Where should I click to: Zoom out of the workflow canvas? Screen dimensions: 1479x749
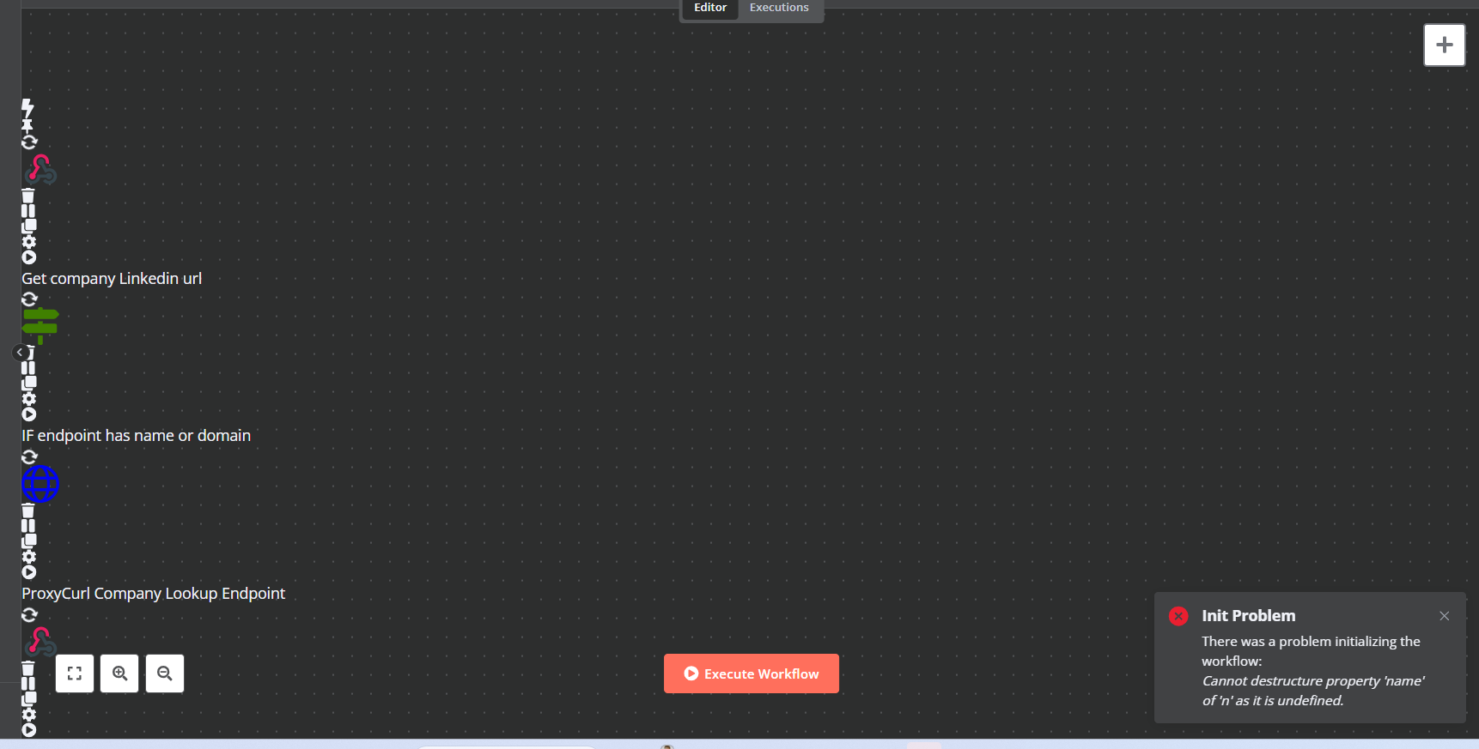pyautogui.click(x=165, y=673)
